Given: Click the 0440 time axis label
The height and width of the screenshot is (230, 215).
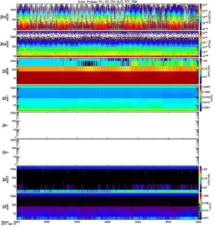Looking at the screenshot, I should tap(77, 222).
